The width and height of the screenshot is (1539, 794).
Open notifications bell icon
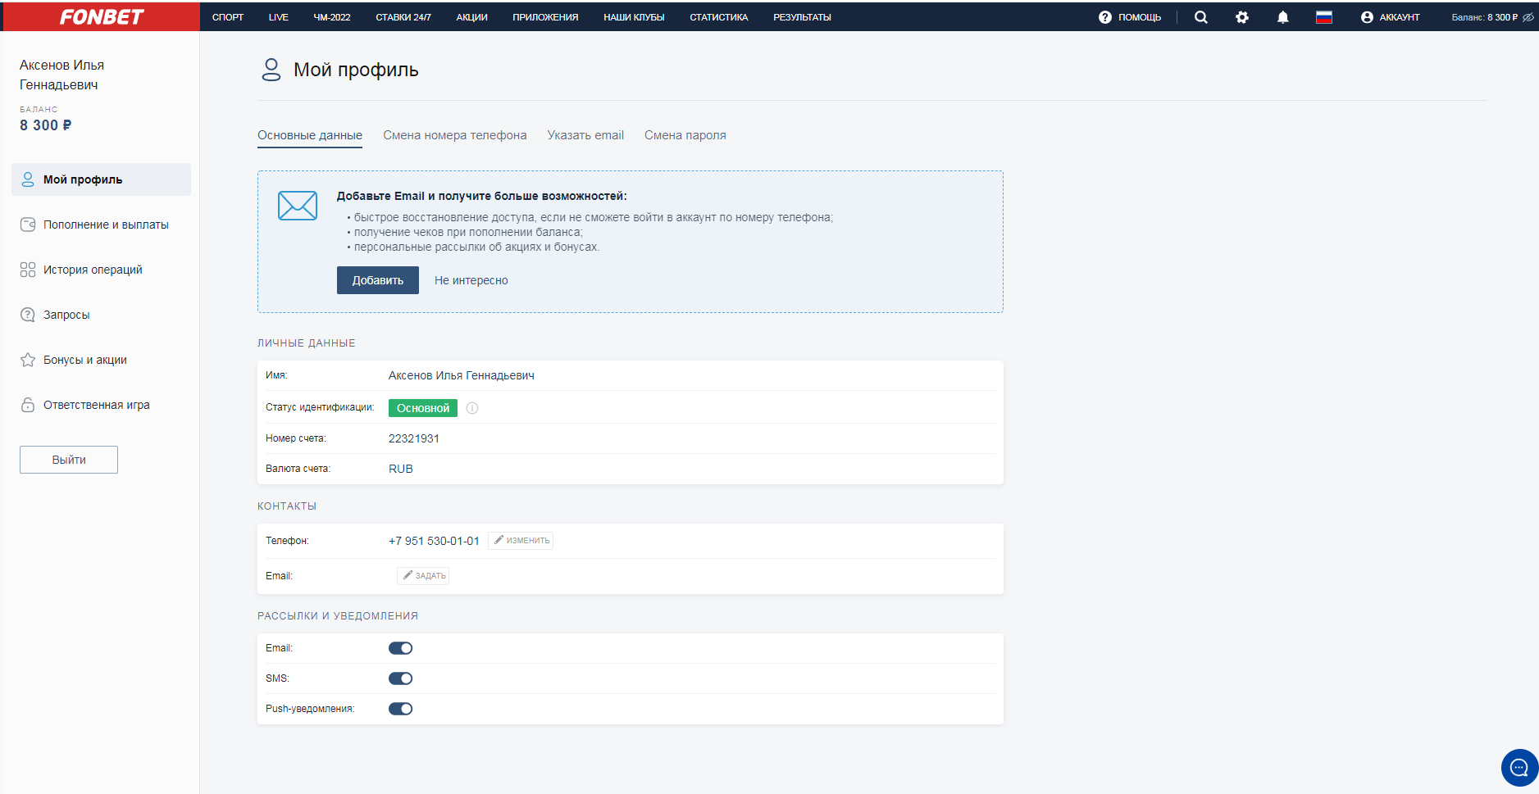pyautogui.click(x=1282, y=17)
